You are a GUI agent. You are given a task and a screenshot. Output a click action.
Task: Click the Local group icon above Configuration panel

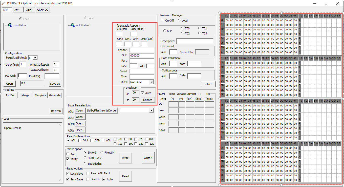tap(21, 19)
